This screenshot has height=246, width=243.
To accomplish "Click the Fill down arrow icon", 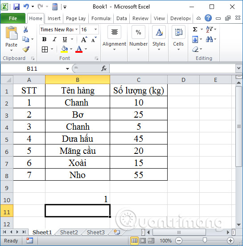I will pyautogui.click(x=195, y=39).
